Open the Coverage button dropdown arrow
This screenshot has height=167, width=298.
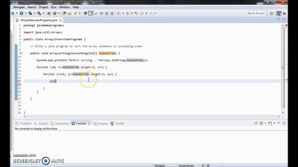(34, 13)
